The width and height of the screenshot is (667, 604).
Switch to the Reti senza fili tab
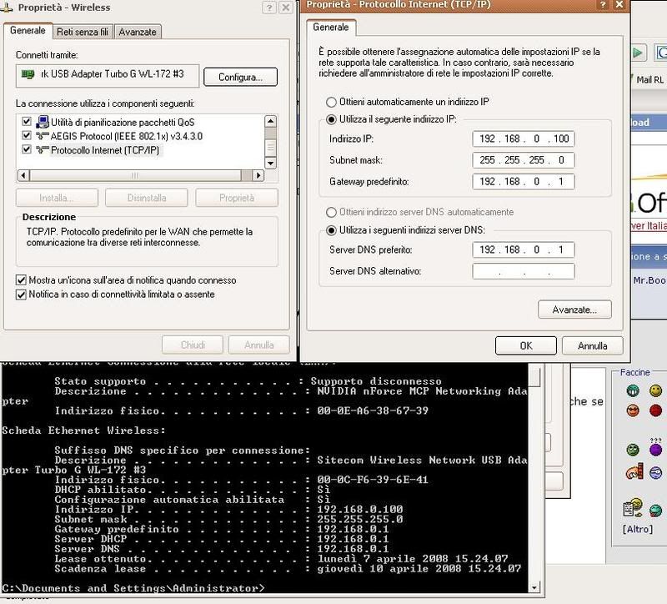(83, 33)
